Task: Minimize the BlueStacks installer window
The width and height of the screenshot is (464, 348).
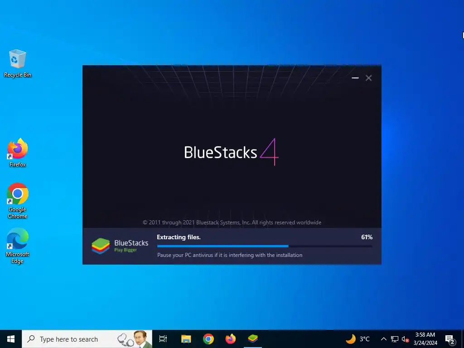Action: click(355, 78)
